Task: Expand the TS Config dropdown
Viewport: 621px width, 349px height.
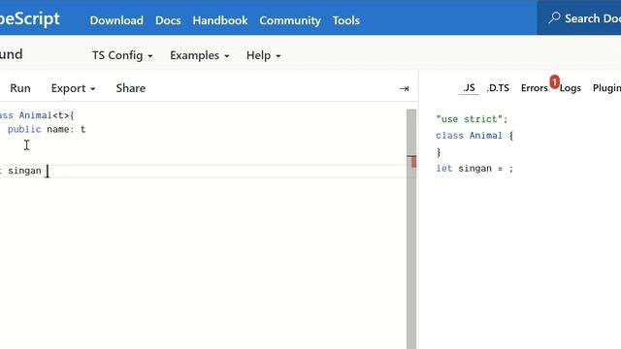Action: click(122, 55)
